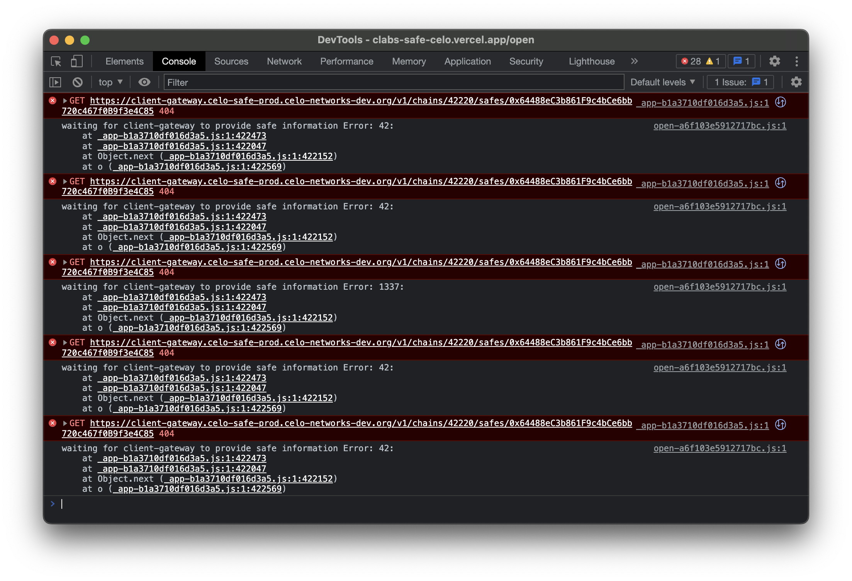Click the blue message badge in tab bar
The height and width of the screenshot is (581, 852).
click(x=741, y=61)
